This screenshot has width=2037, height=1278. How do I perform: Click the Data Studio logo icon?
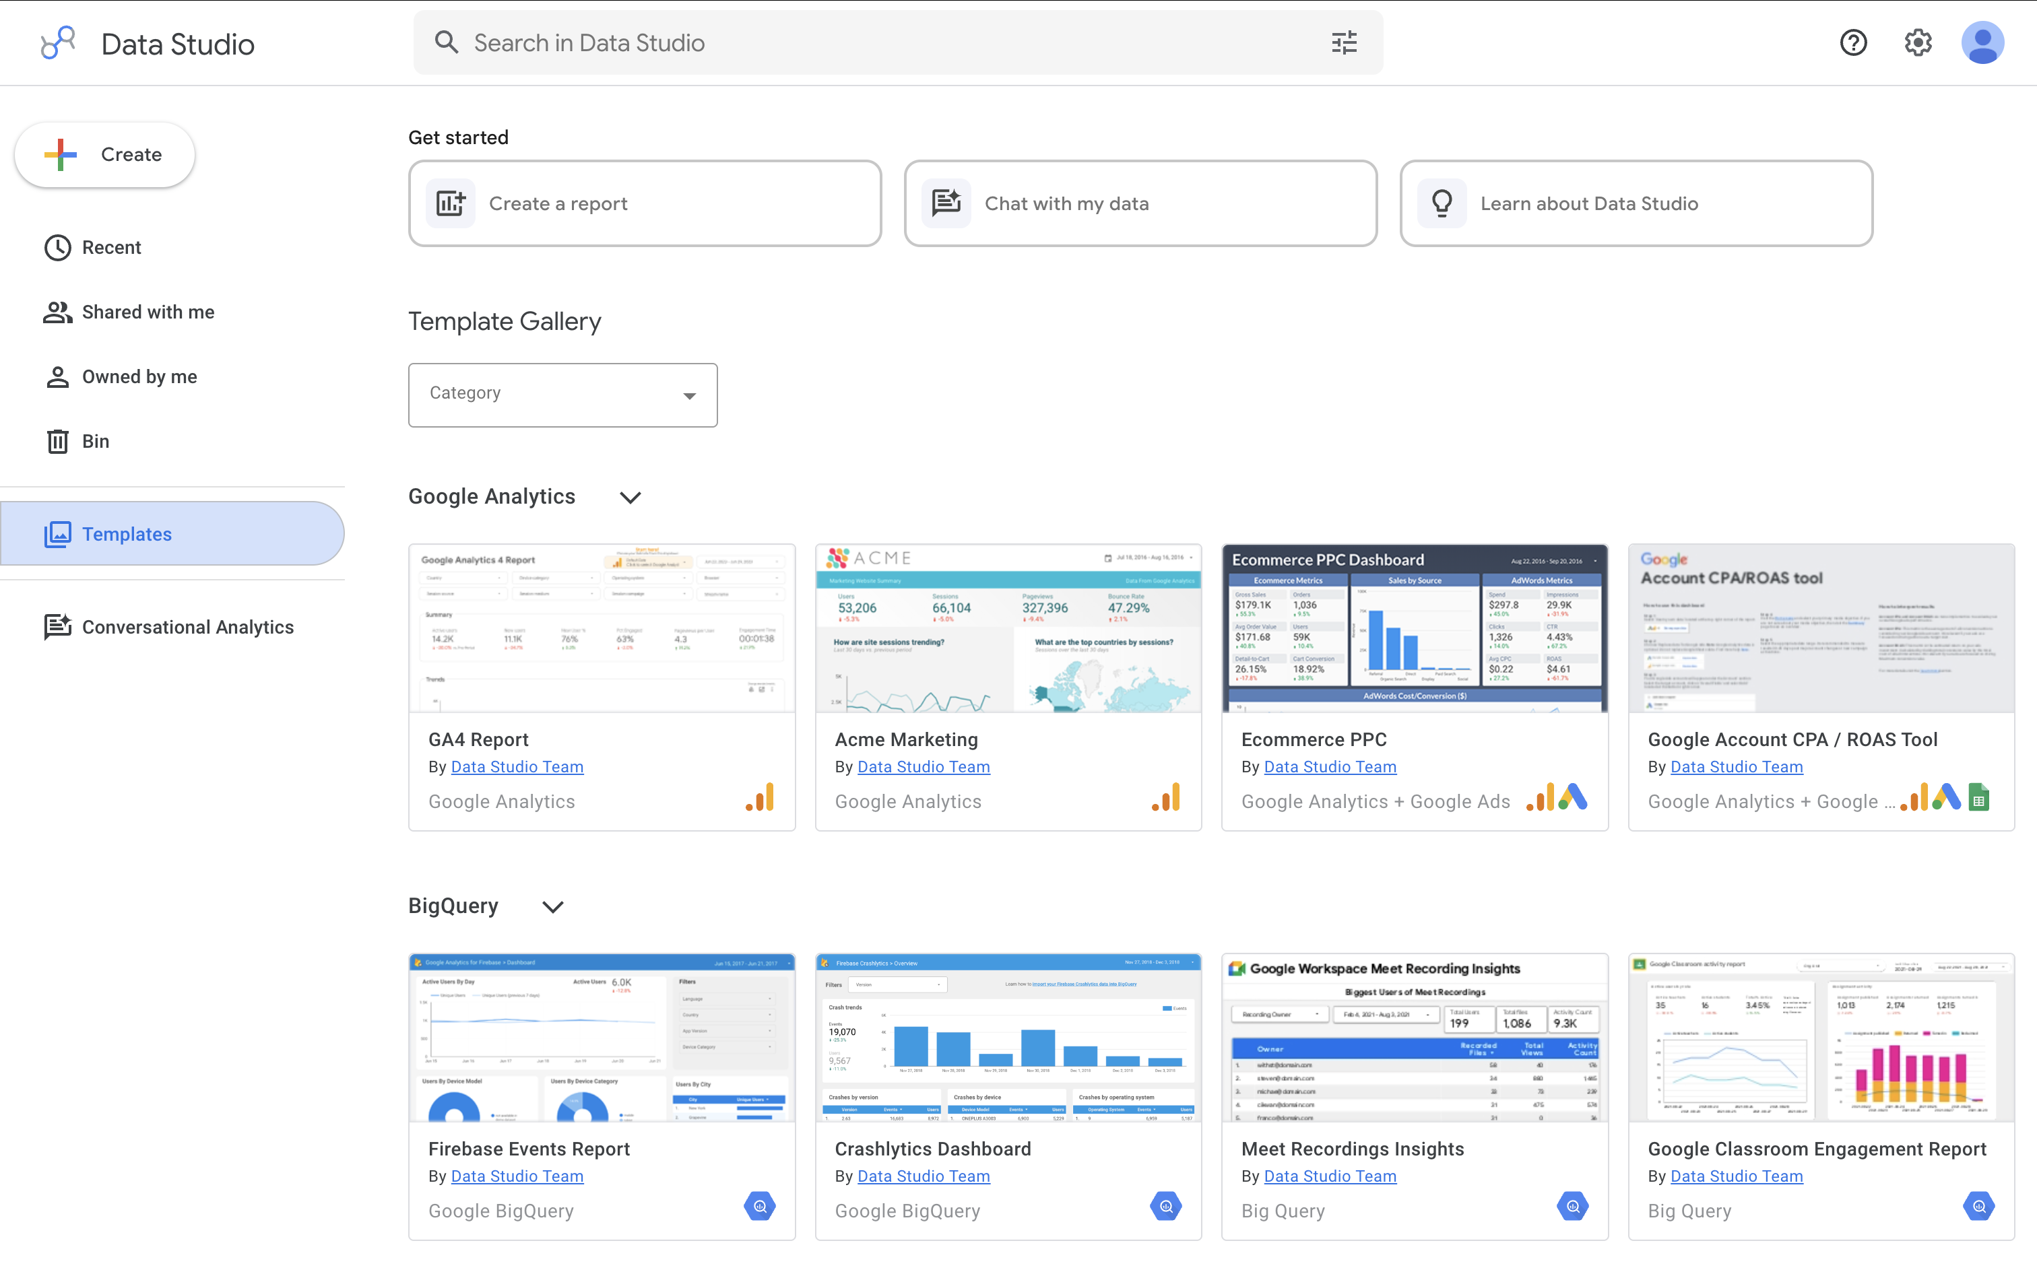[59, 42]
